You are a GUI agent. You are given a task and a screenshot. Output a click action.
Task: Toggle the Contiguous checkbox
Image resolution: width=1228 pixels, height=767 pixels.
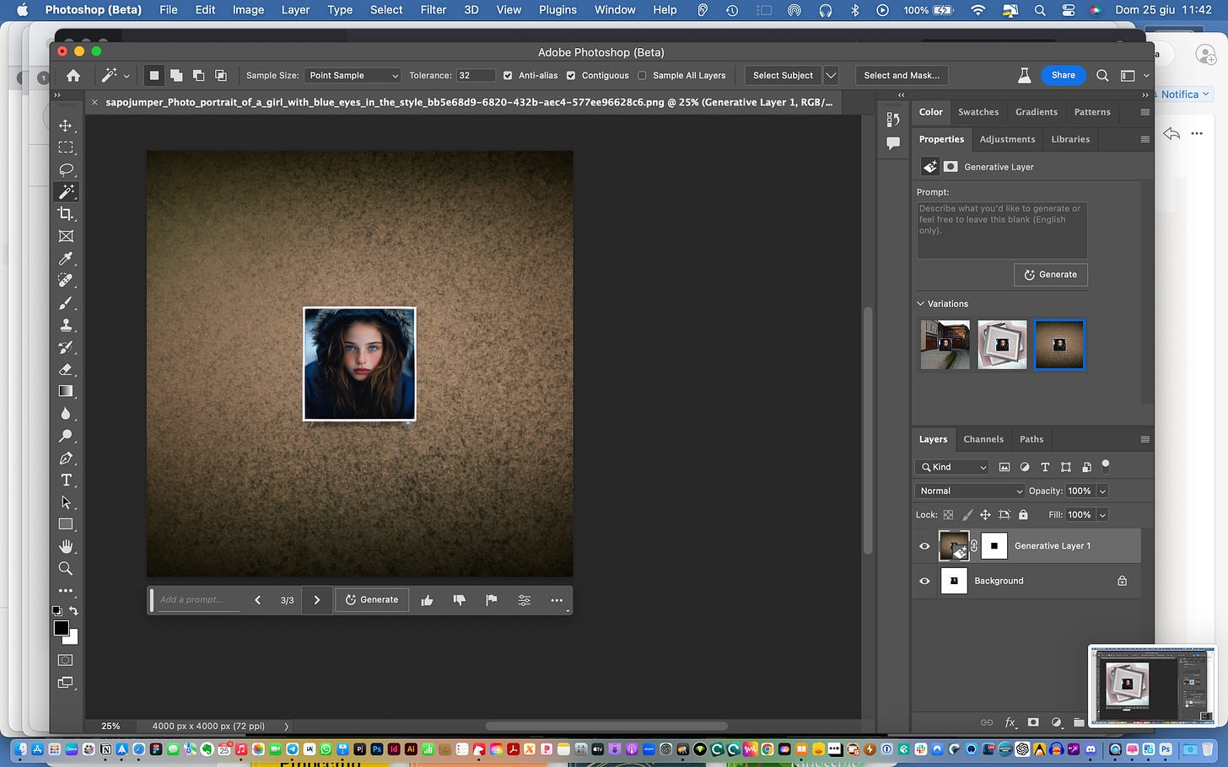(x=571, y=75)
